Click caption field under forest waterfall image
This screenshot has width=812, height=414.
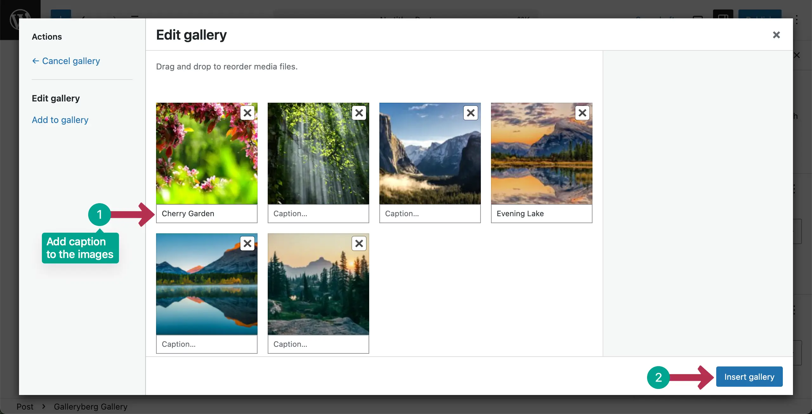click(318, 214)
